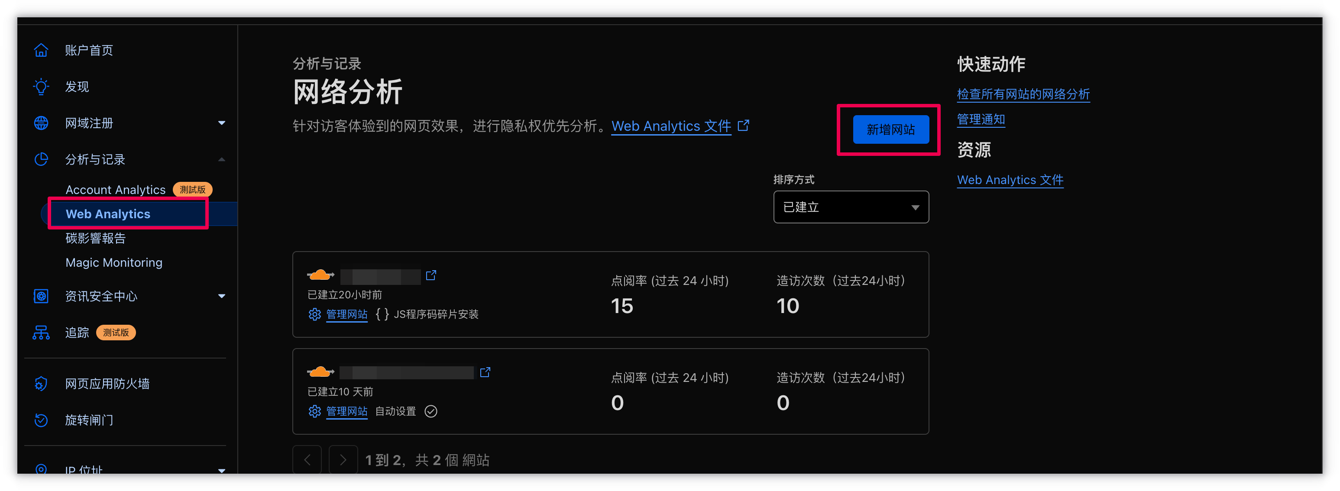1340x491 pixels.
Task: Expand the 网域注册 menu arrow
Action: [222, 123]
